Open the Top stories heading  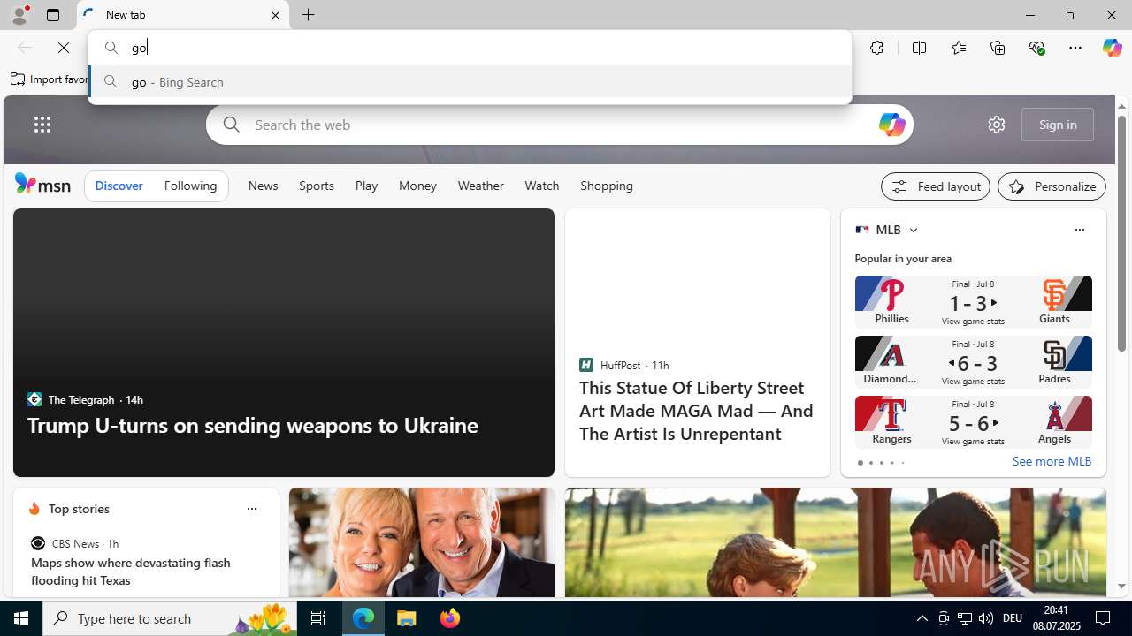79,509
